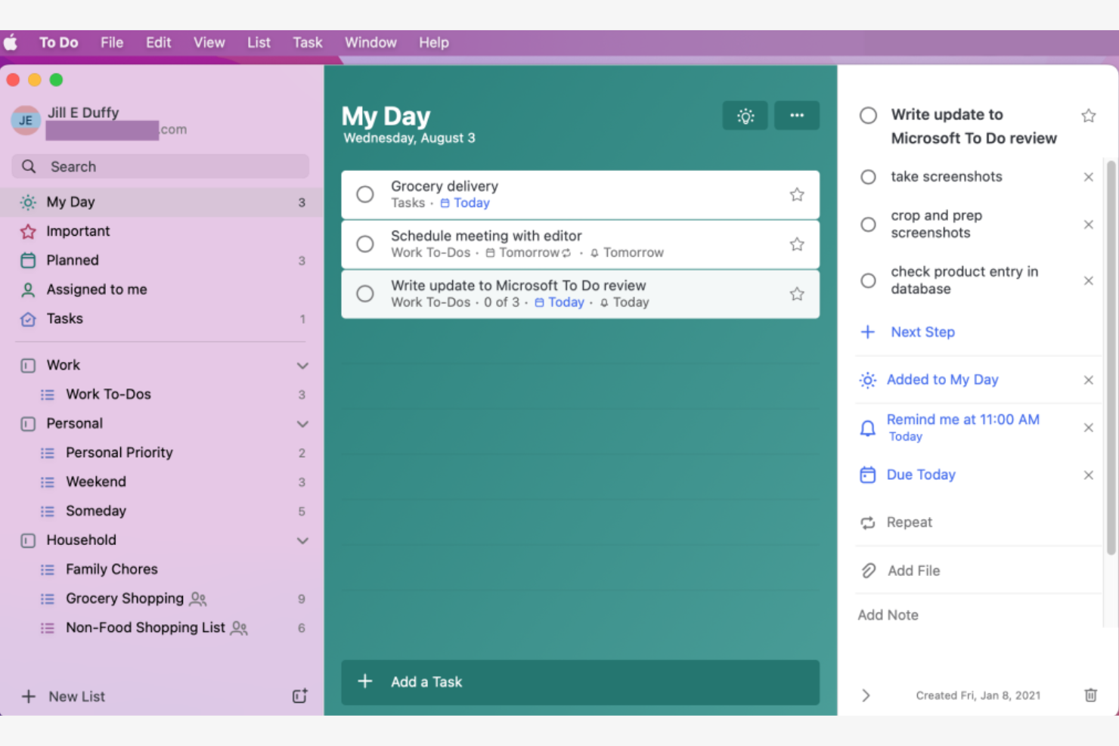Complete Write update task in My Day list
The width and height of the screenshot is (1119, 746).
click(365, 294)
